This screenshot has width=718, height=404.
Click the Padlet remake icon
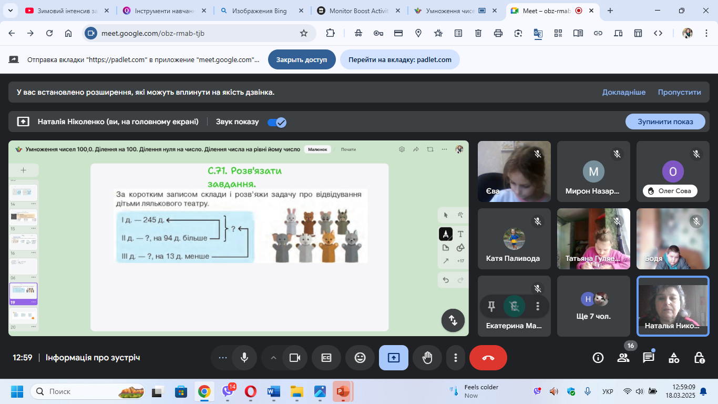[x=430, y=149]
